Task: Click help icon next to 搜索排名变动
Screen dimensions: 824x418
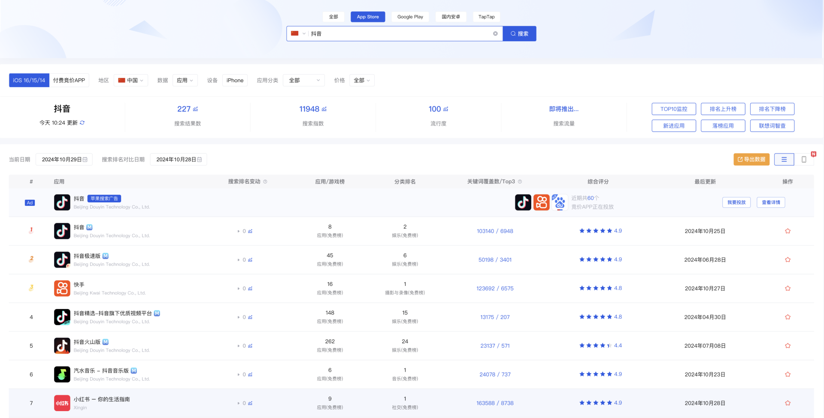Action: (265, 182)
